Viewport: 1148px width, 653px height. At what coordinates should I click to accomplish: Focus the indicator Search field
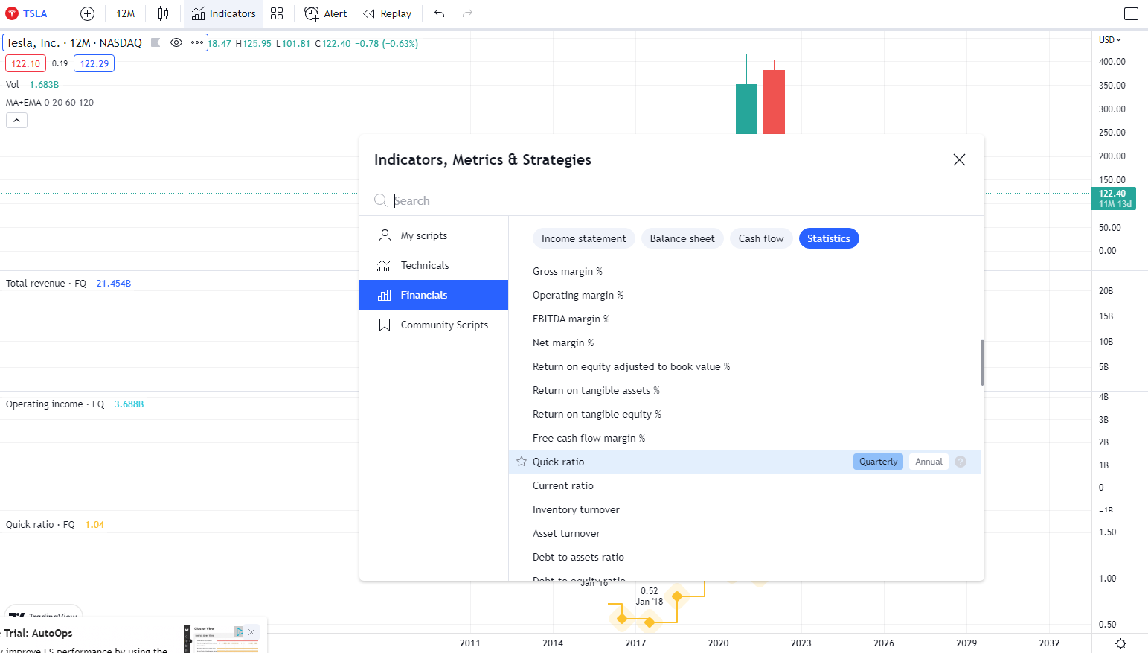(671, 200)
